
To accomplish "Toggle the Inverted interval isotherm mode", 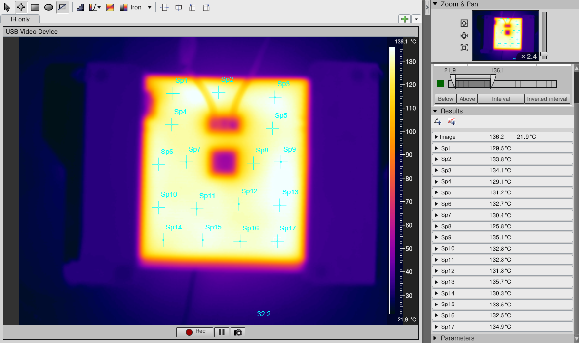I will point(547,99).
